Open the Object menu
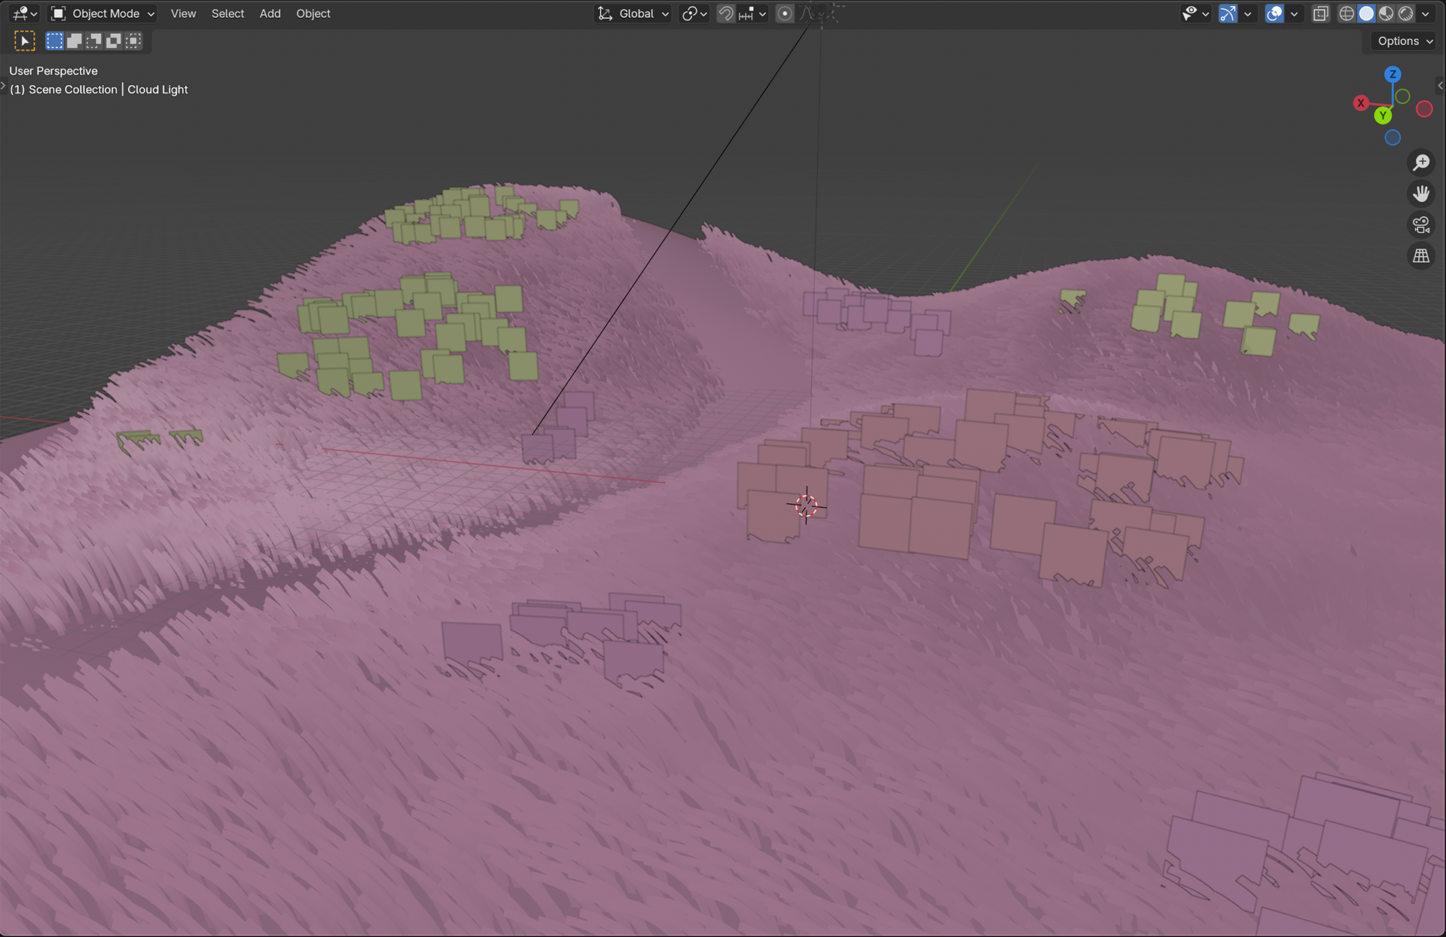The width and height of the screenshot is (1446, 937). [x=313, y=14]
